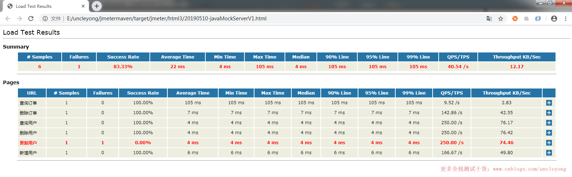Click the 42.55 throughput cell

coord(506,112)
